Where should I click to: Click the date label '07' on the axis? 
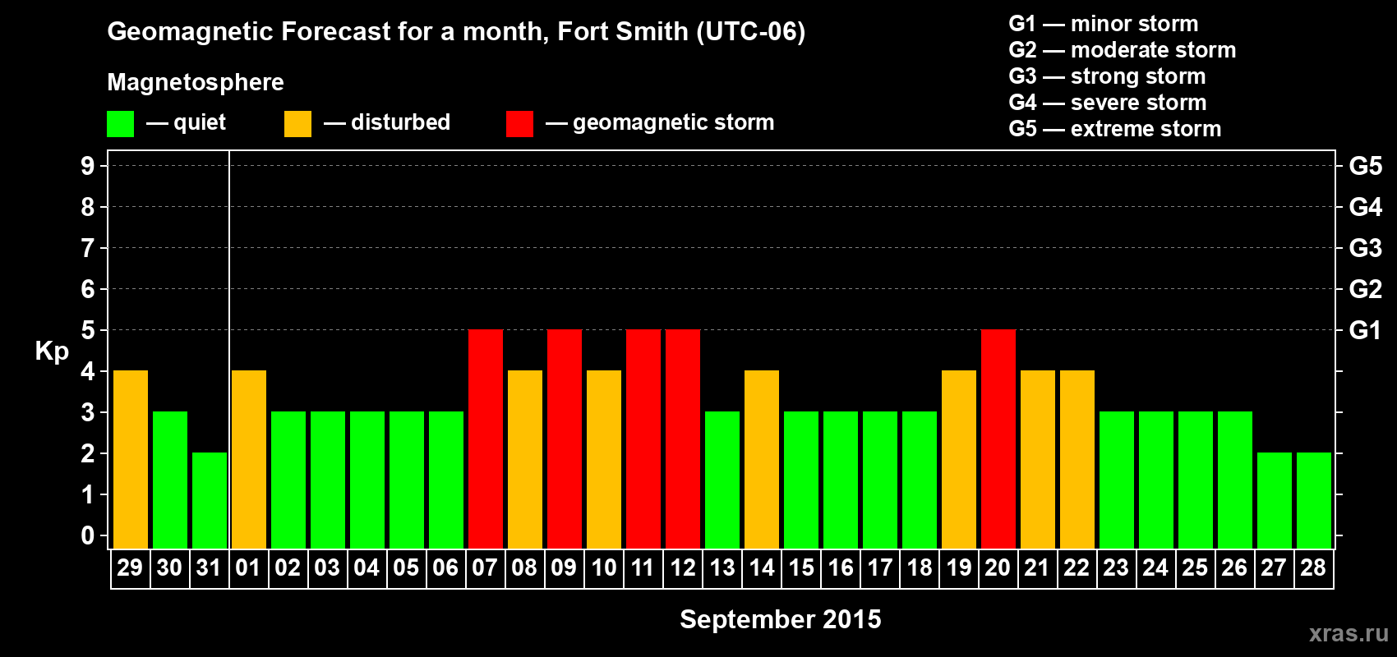(485, 568)
